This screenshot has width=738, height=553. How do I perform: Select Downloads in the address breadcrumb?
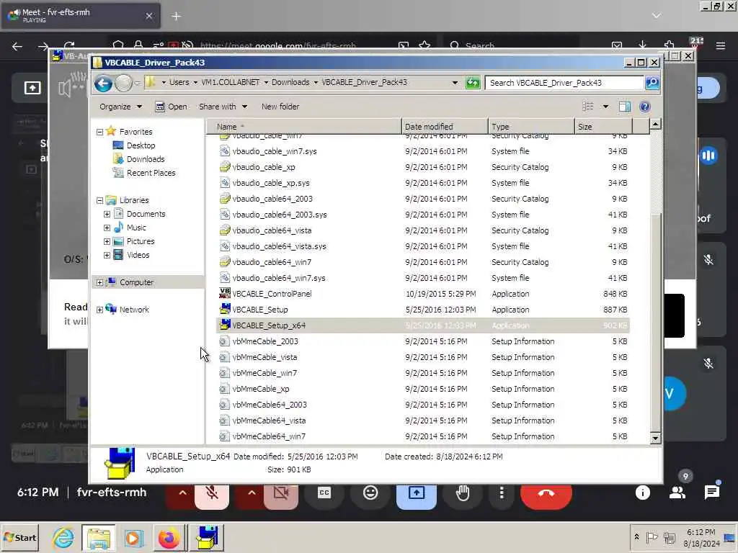pyautogui.click(x=290, y=82)
